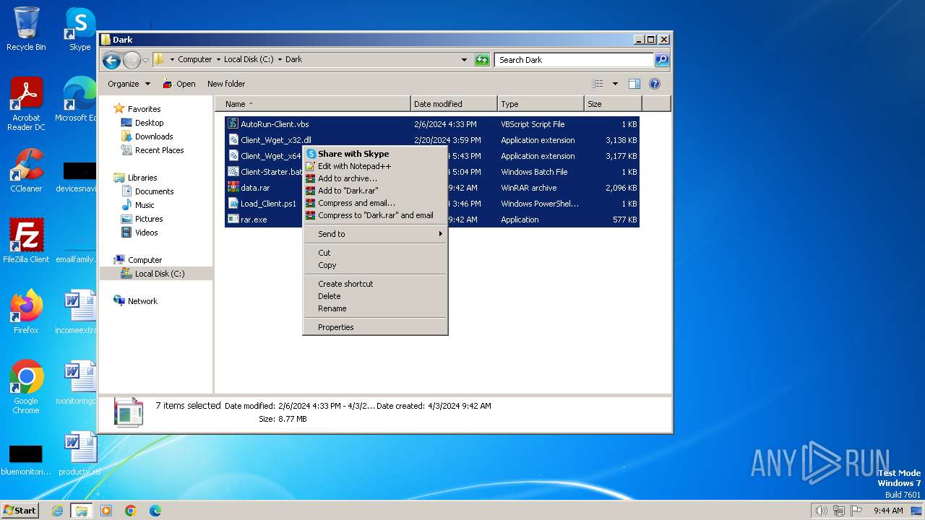Open Acrobat Reader DC desktop icon

26,104
